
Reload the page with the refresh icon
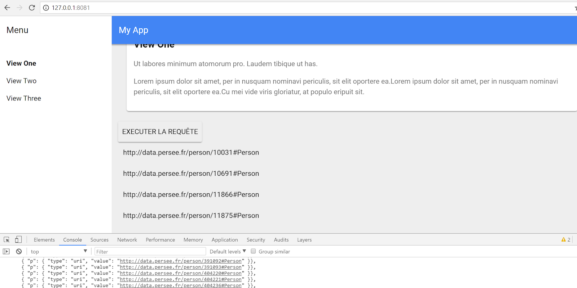pyautogui.click(x=32, y=8)
